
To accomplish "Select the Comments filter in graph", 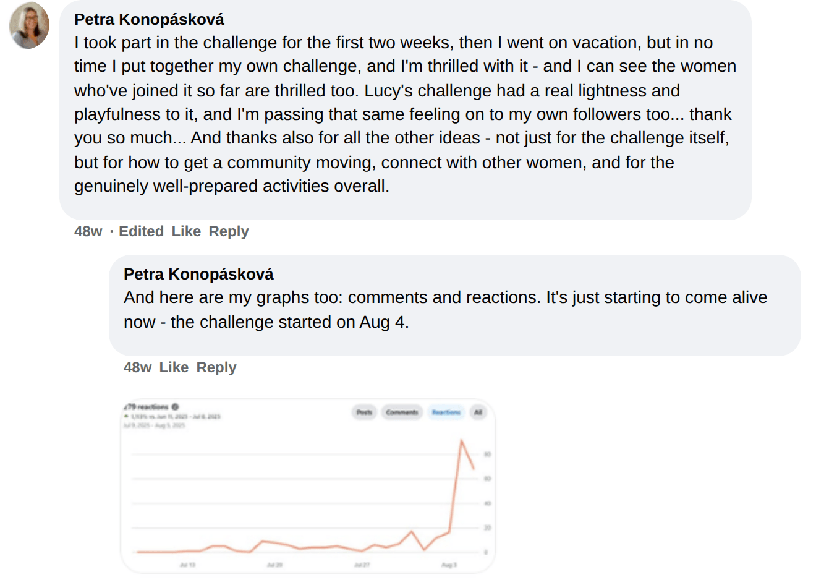I will click(x=402, y=412).
